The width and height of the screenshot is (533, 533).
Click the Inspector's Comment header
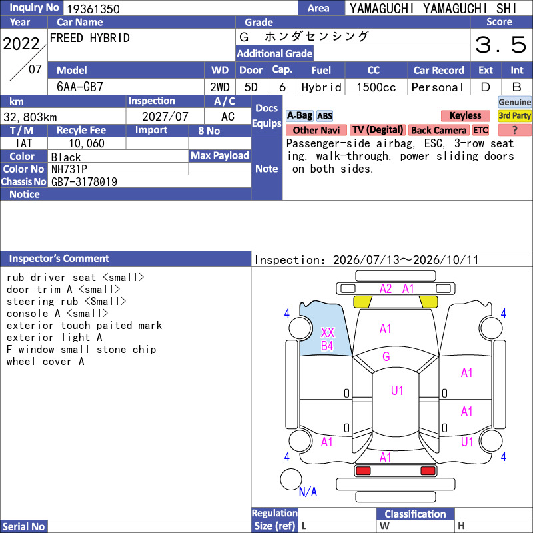click(125, 259)
